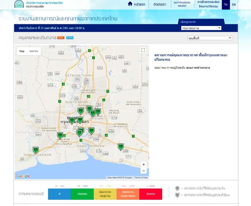
Task: Switch map to Satellite view
Action: click(34, 51)
